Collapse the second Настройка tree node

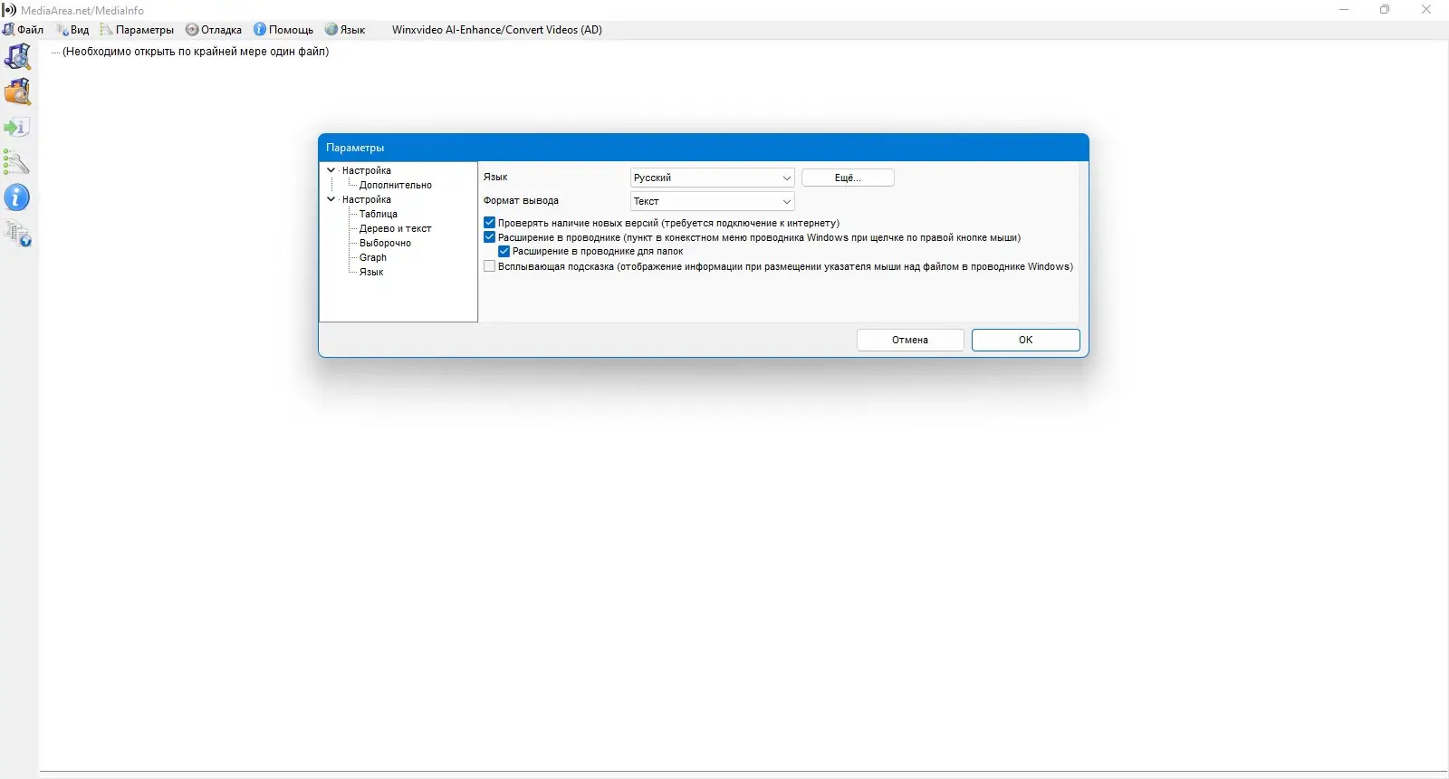coord(331,199)
